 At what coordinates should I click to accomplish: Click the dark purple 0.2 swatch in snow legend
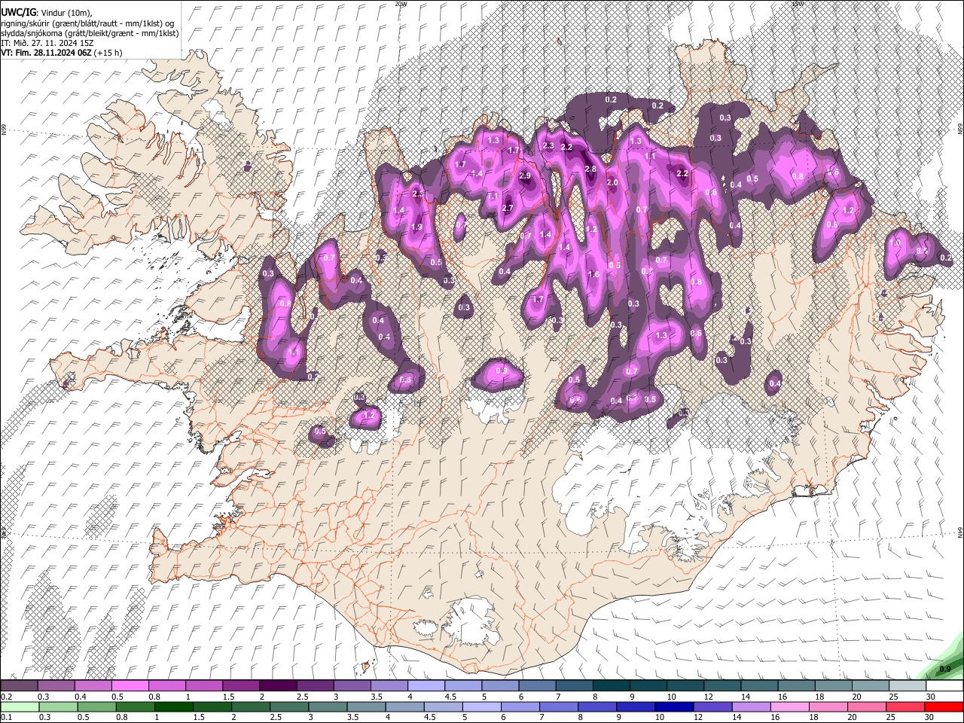pyautogui.click(x=19, y=686)
